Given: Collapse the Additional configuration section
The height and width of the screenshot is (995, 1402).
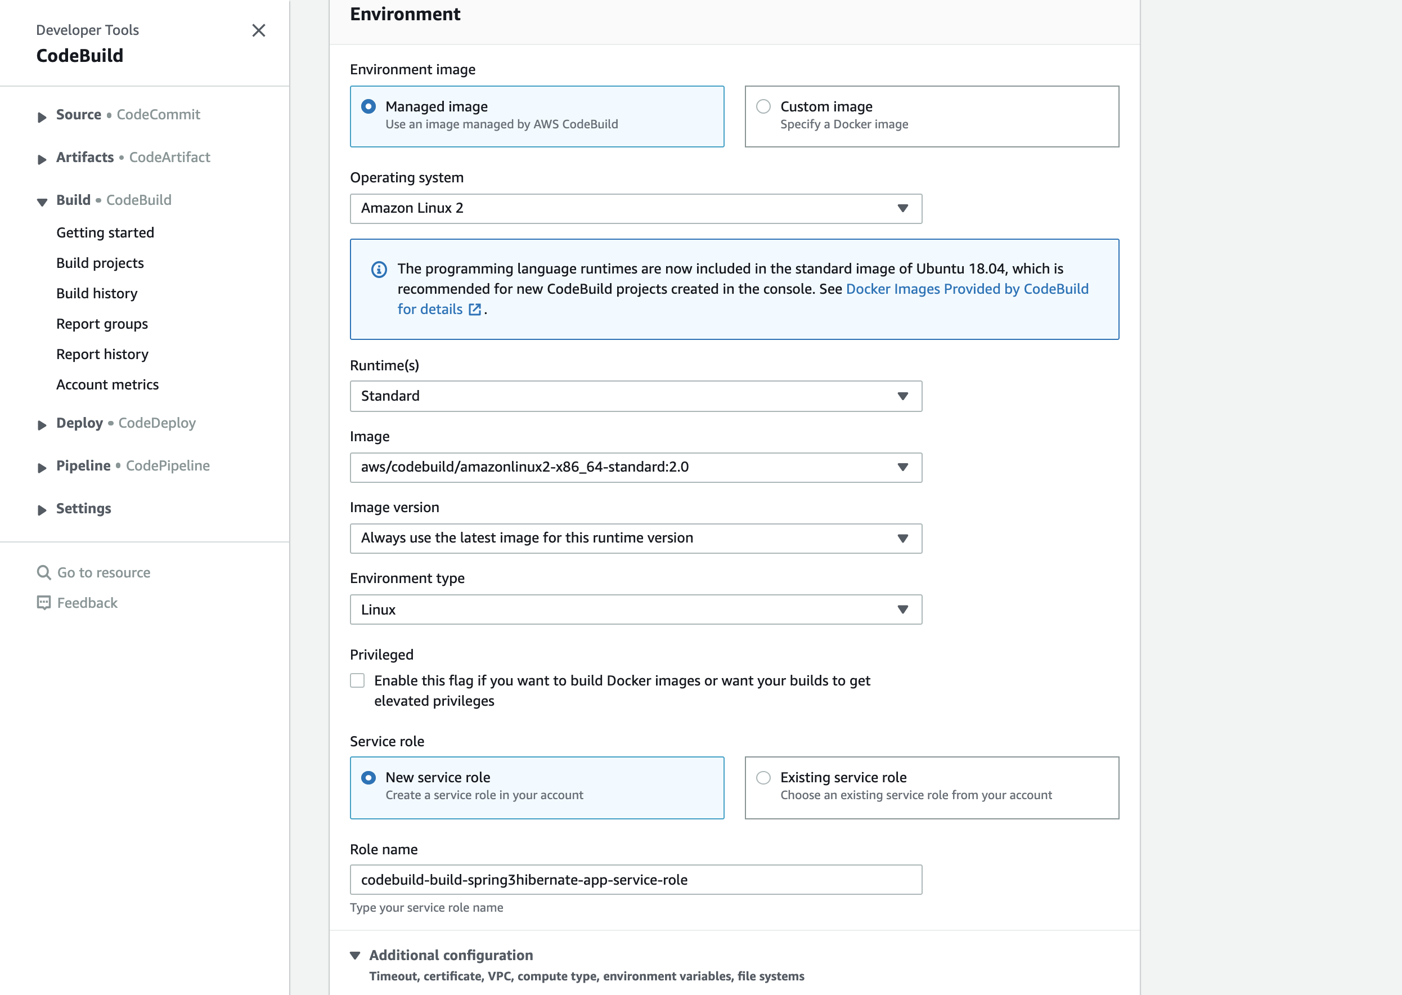Looking at the screenshot, I should pos(355,955).
